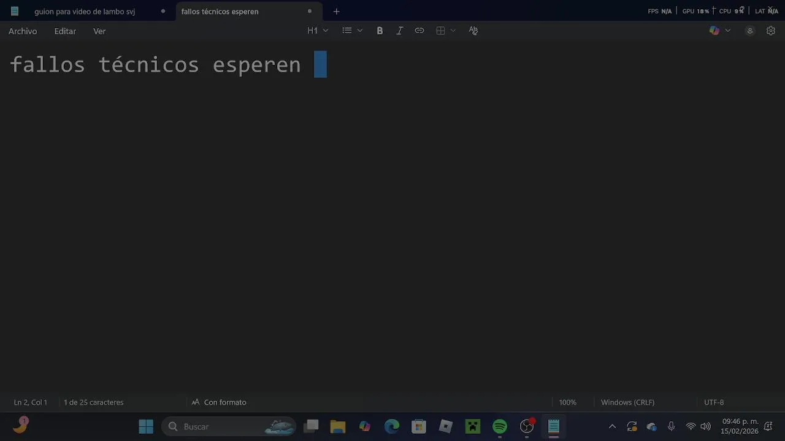785x441 pixels.
Task: Open the microphone tray icon
Action: pyautogui.click(x=671, y=426)
